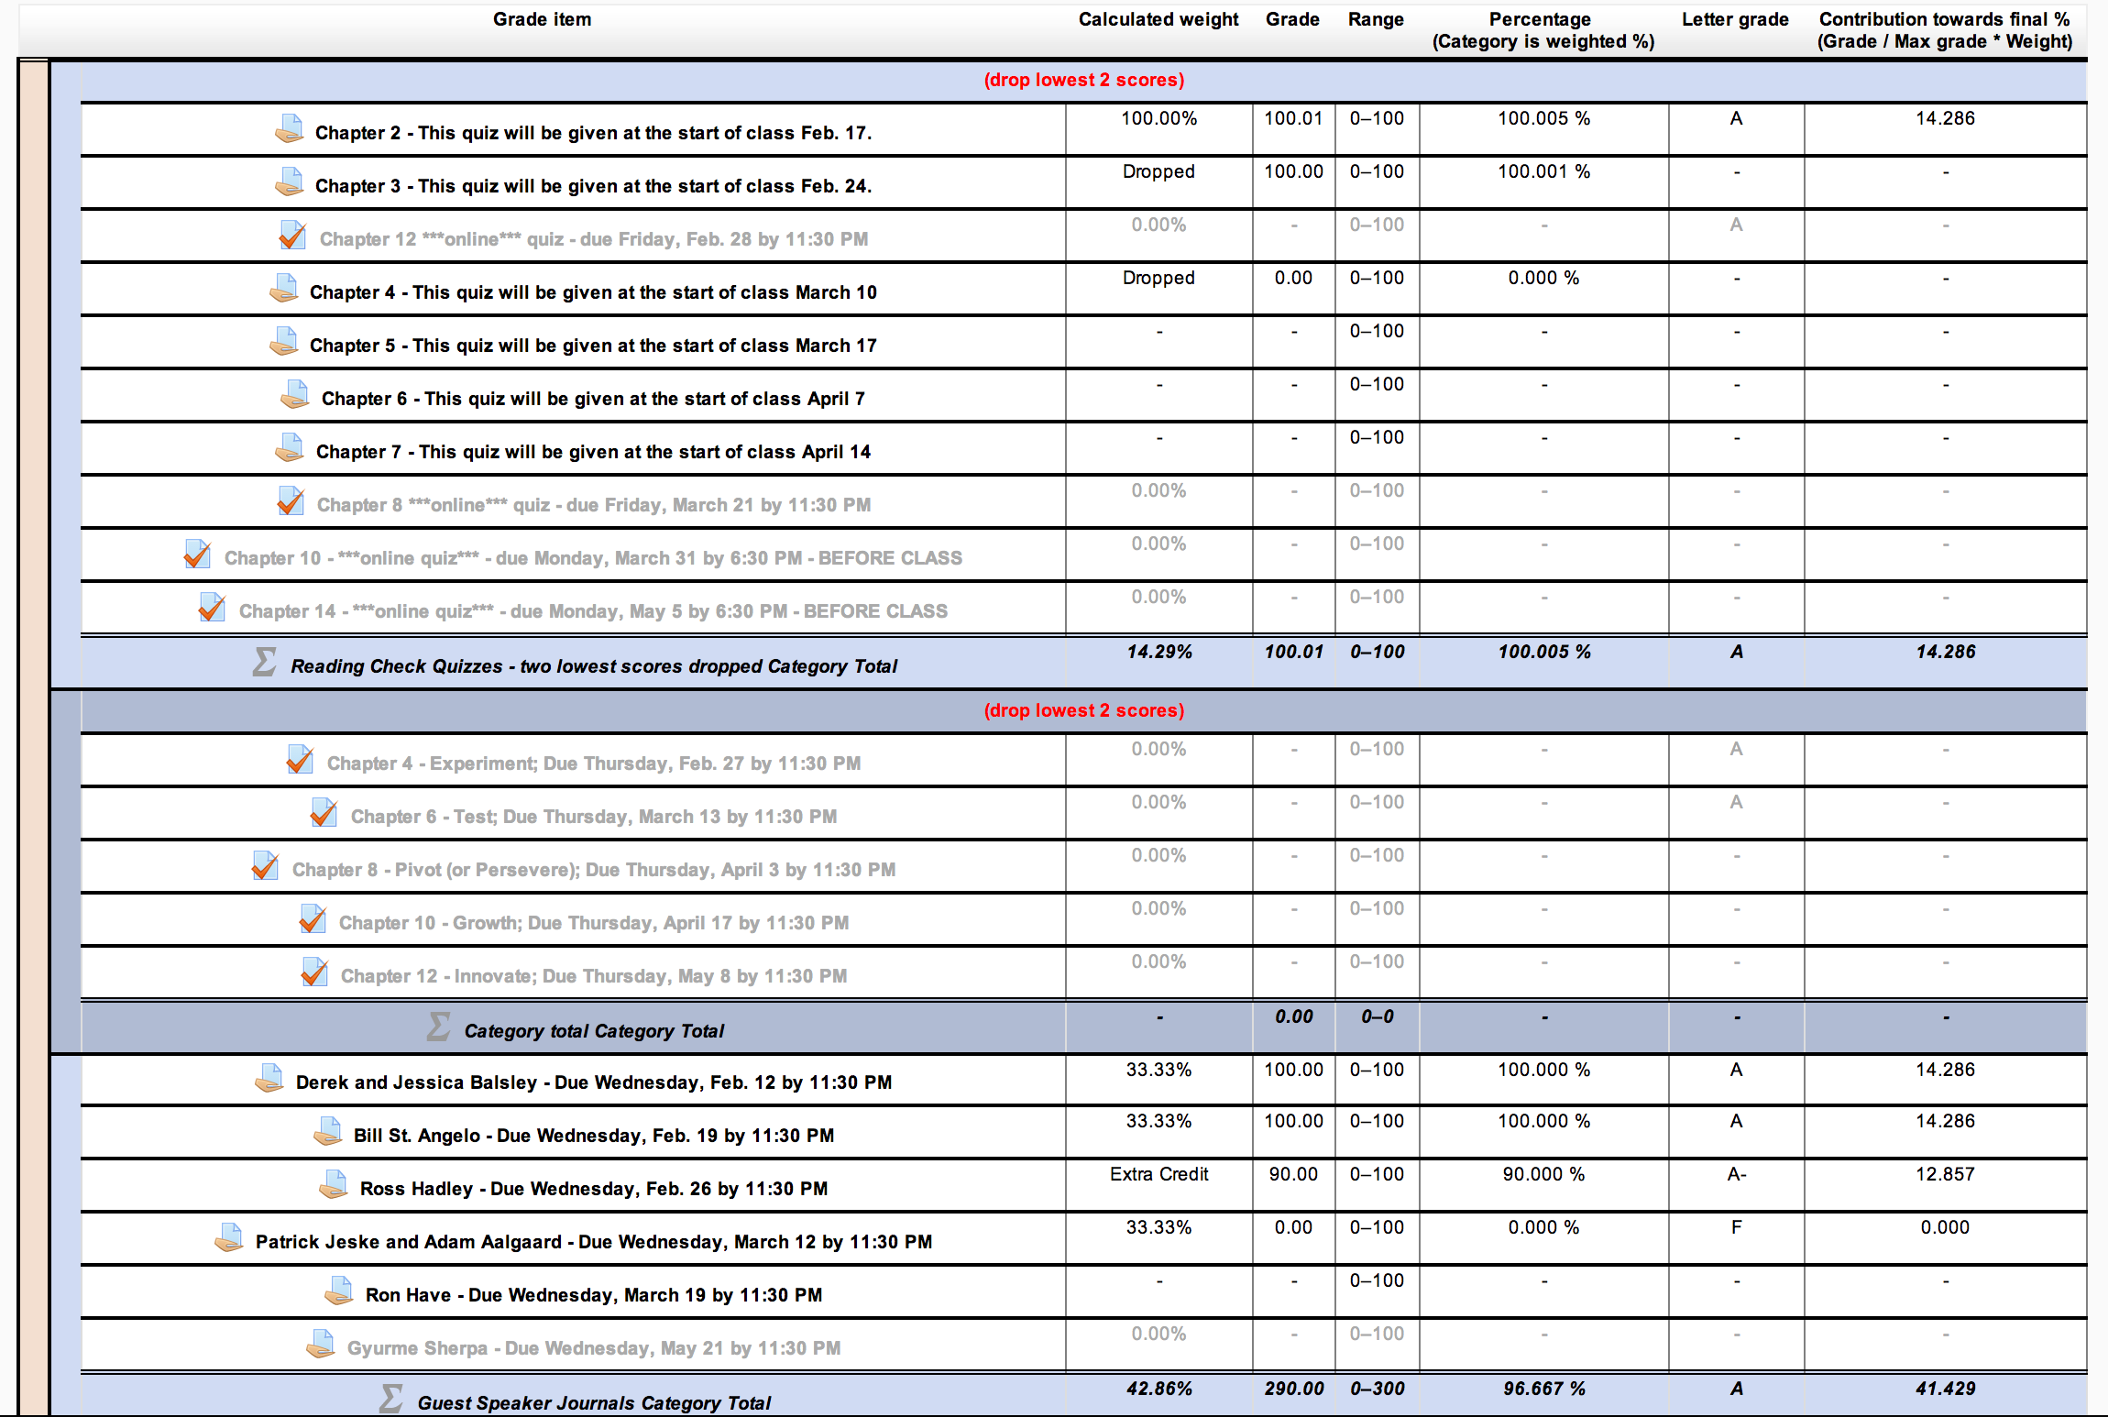Click the Chapter 6 April 7 quiz icon
2108x1417 pixels.
(295, 395)
